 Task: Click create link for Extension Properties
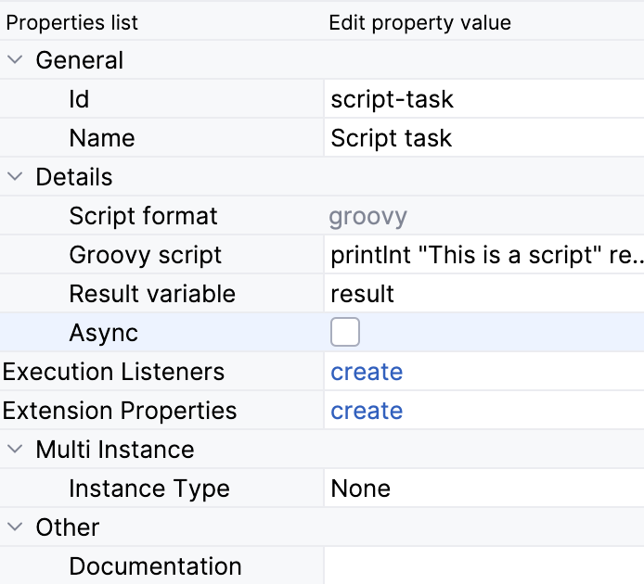tap(367, 411)
